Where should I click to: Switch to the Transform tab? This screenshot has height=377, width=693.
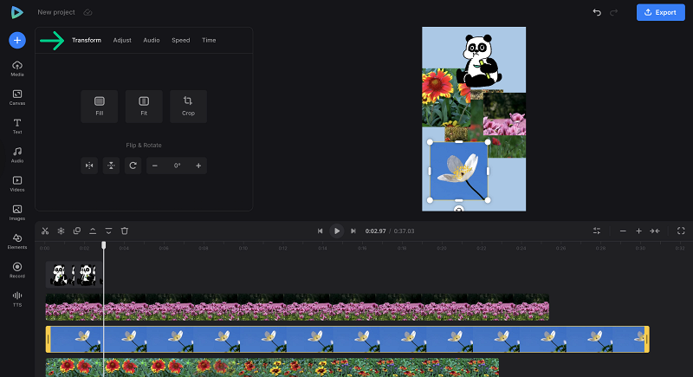[x=87, y=40]
